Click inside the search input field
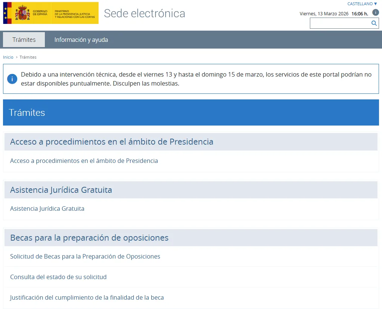382x309 pixels. (x=340, y=23)
